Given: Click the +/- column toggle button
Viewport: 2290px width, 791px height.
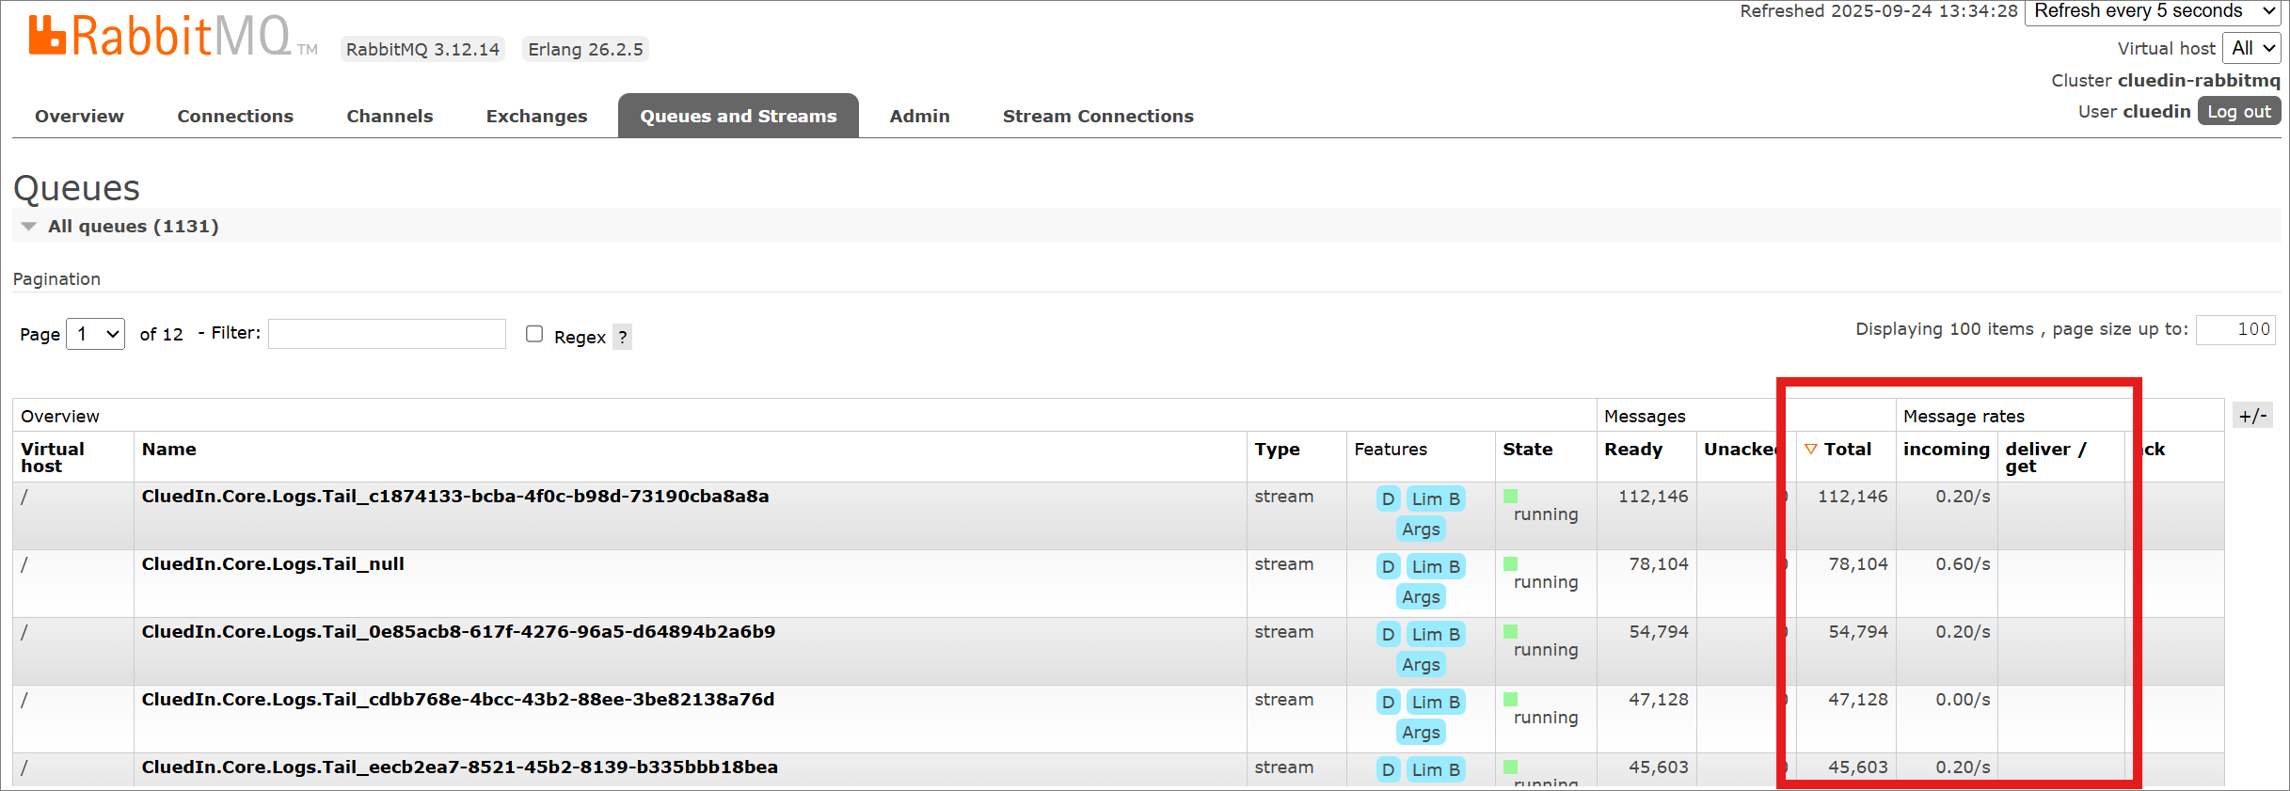Looking at the screenshot, I should [x=2252, y=416].
